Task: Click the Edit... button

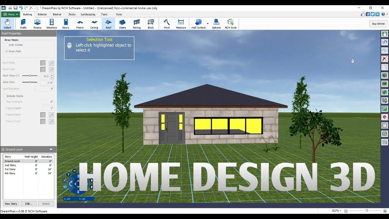Action: click(x=29, y=204)
